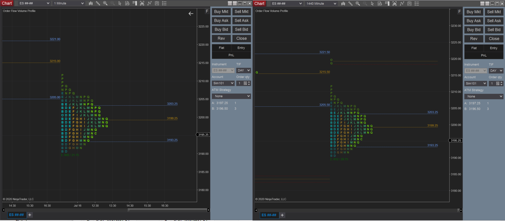Click PnL display in 1 Minute chart trader
Screen dimensions: 505x221
pos(231,55)
